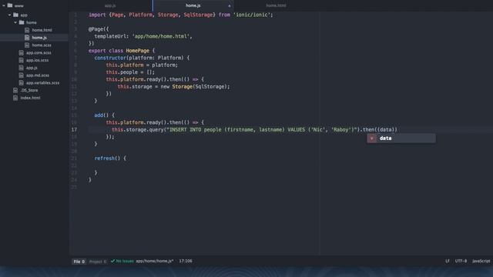Click the variable icon in autocomplete popup
Image resolution: width=493 pixels, height=277 pixels.
(371, 138)
